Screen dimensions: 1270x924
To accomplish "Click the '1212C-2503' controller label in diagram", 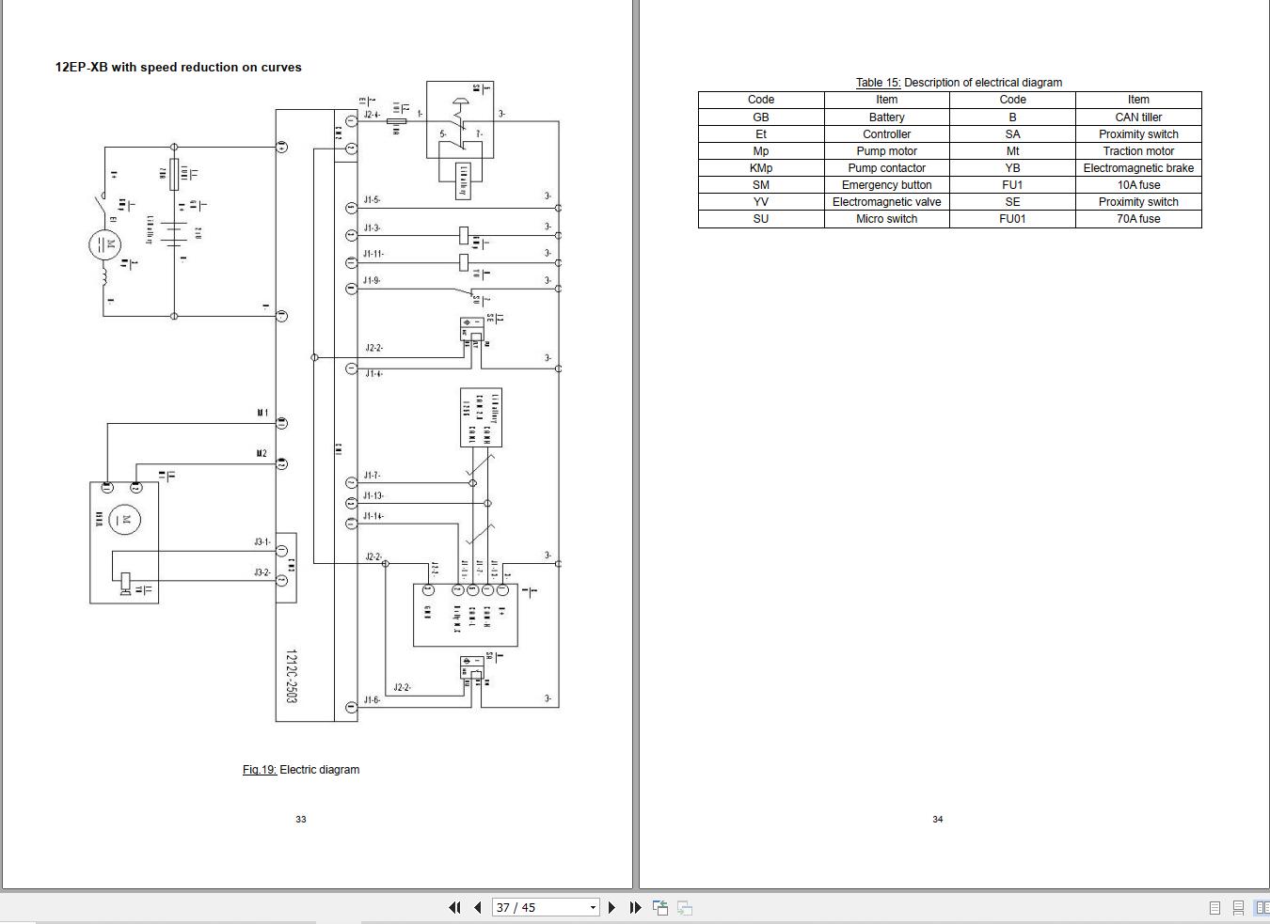I will pyautogui.click(x=292, y=676).
